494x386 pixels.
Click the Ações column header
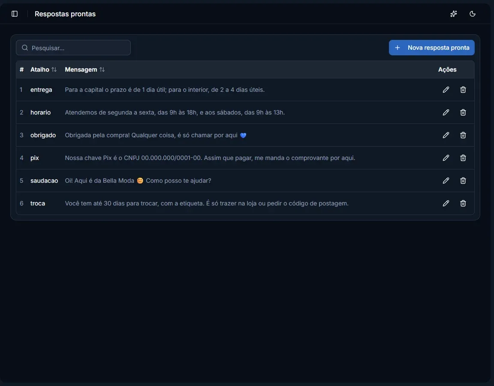click(447, 69)
